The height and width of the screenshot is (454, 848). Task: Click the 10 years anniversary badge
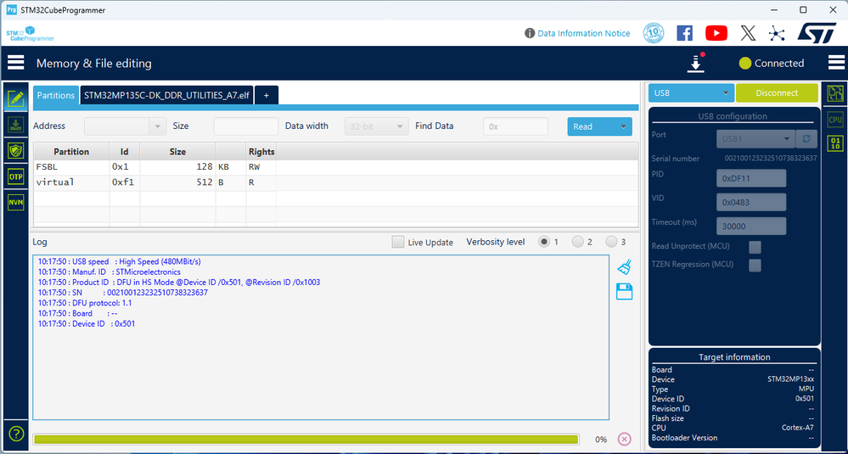pyautogui.click(x=654, y=33)
